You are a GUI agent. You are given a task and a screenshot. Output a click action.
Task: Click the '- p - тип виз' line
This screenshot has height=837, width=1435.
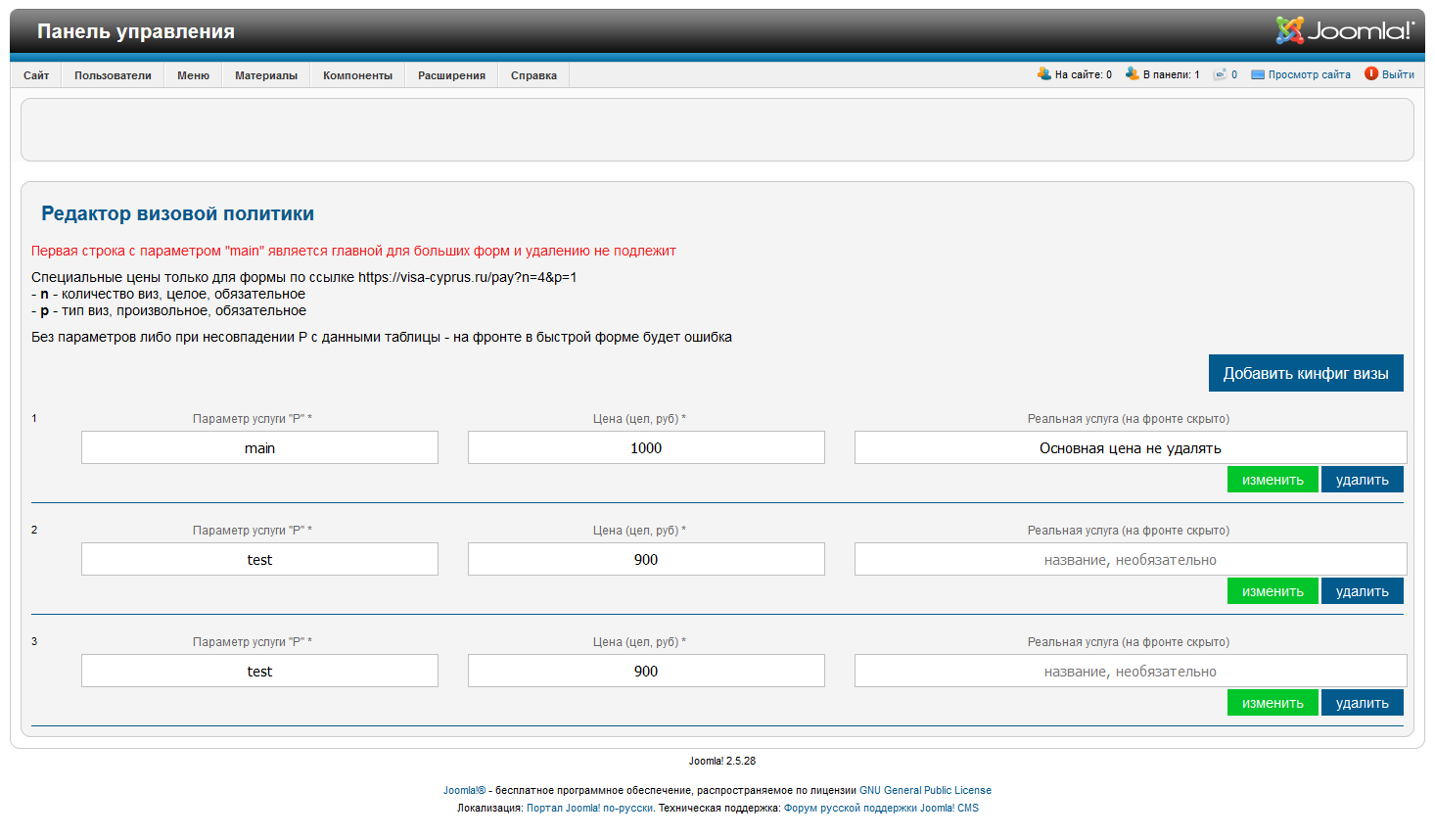pyautogui.click(x=168, y=310)
